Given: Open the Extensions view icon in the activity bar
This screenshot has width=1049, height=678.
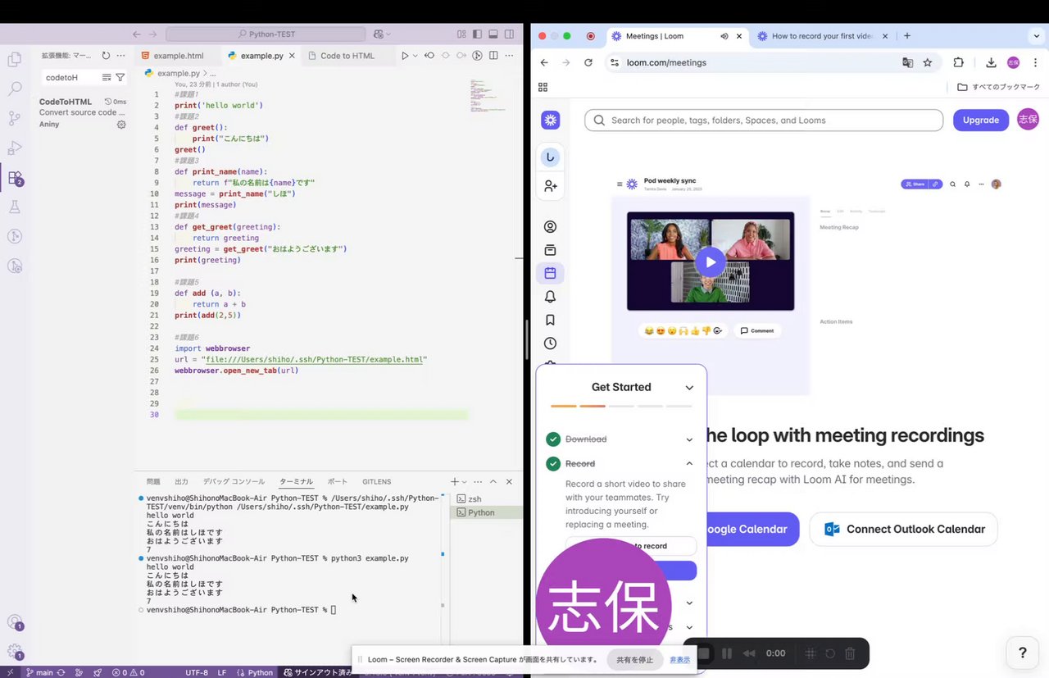Looking at the screenshot, I should point(14,177).
